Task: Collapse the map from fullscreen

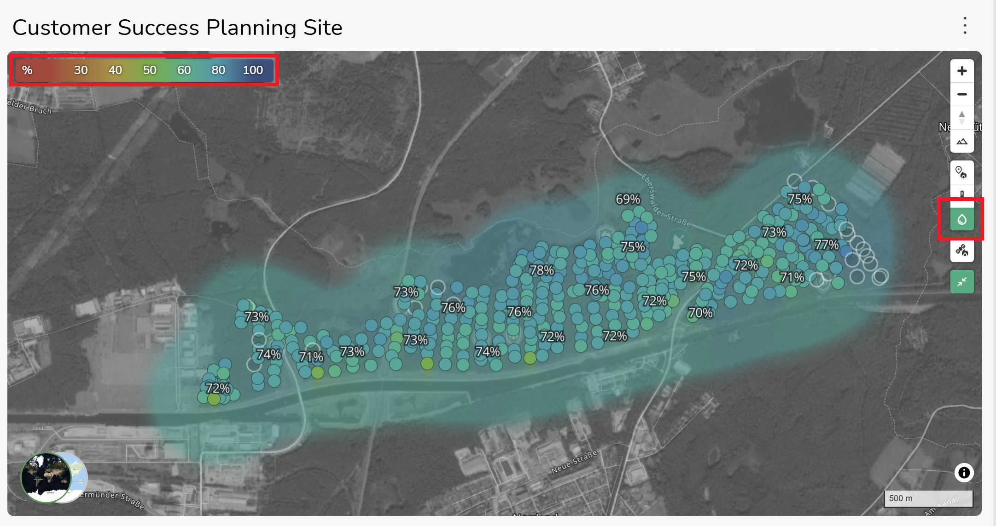Action: click(962, 282)
